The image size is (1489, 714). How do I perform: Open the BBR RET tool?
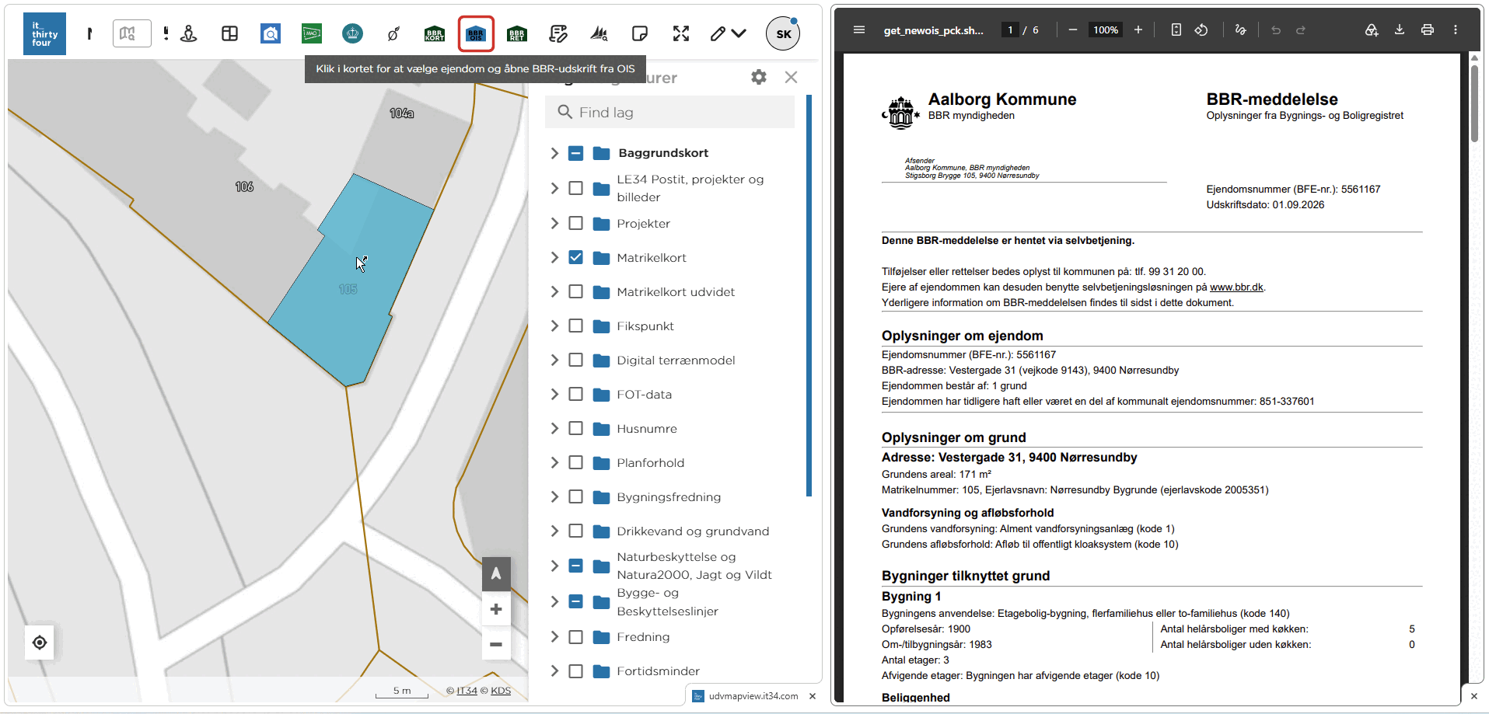pyautogui.click(x=517, y=33)
